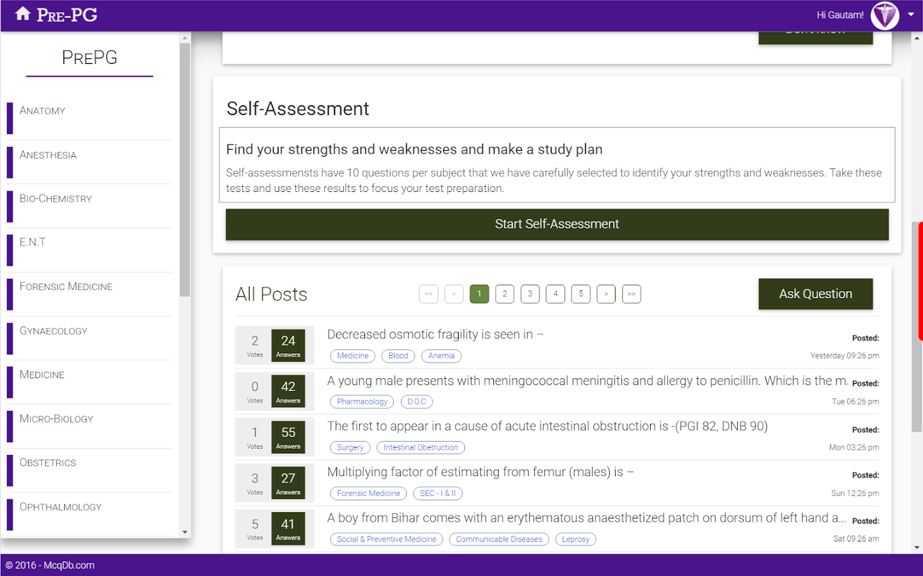This screenshot has width=923, height=576.
Task: Click the SEC - I & II tag
Action: pyautogui.click(x=438, y=493)
